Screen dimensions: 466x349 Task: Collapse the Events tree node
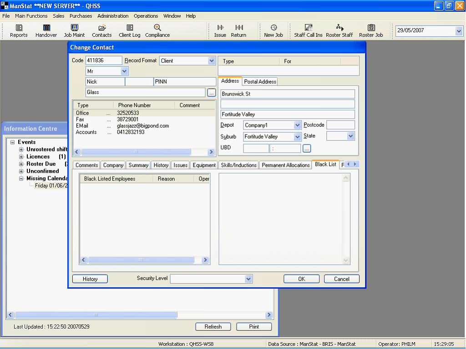click(13, 142)
